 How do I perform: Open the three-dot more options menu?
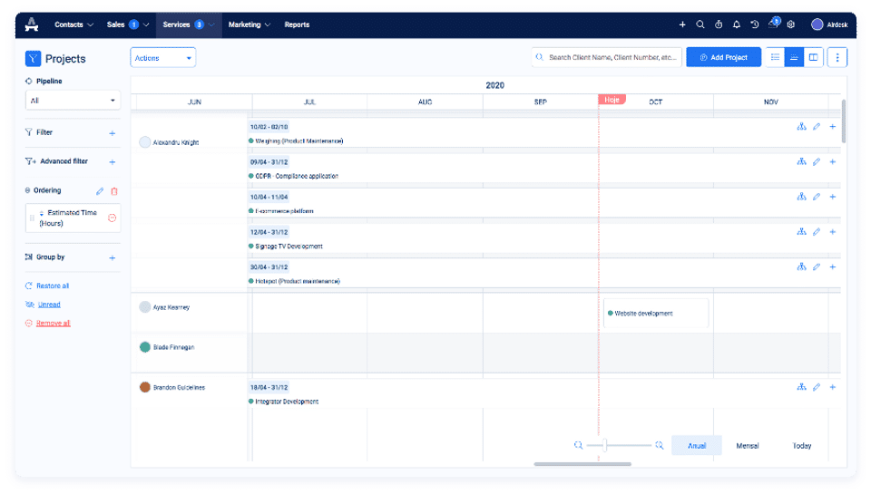pyautogui.click(x=837, y=57)
